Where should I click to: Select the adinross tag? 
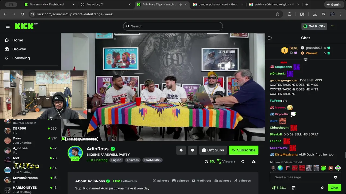(x=133, y=160)
